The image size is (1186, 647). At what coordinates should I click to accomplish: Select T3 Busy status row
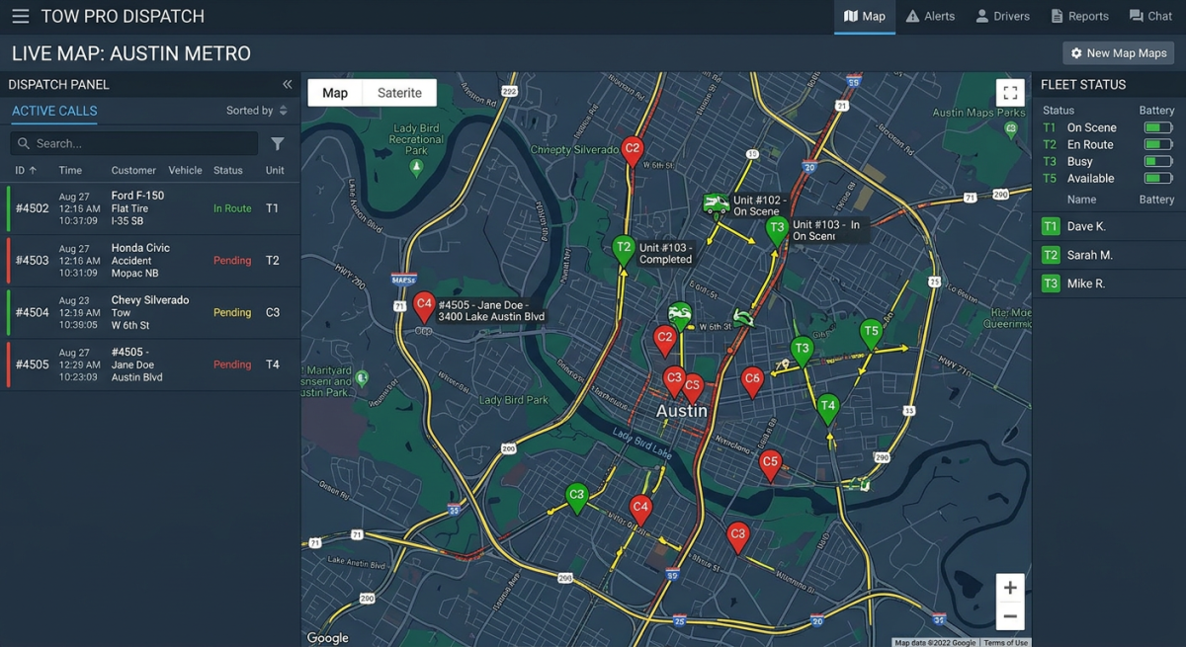[x=1108, y=161]
